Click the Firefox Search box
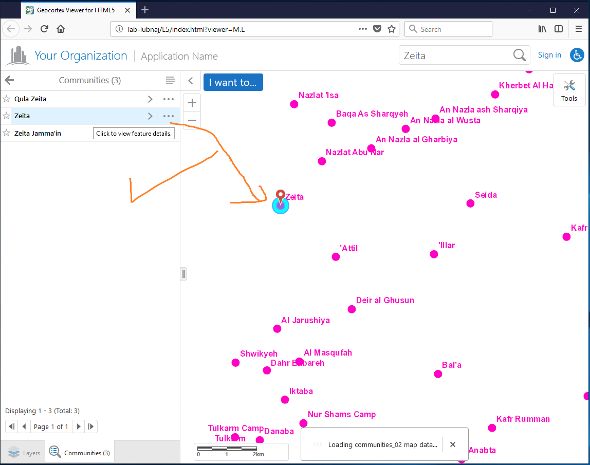The image size is (590, 465). [x=448, y=29]
